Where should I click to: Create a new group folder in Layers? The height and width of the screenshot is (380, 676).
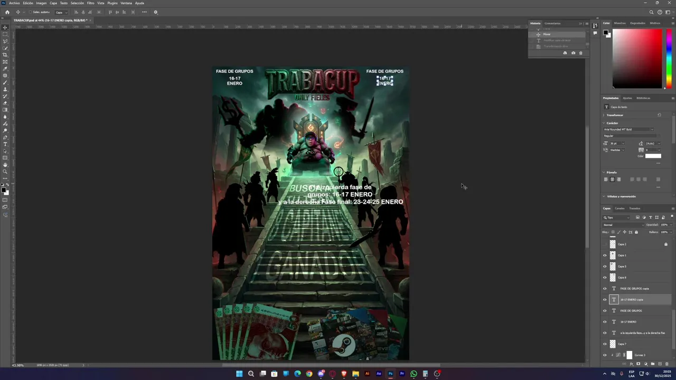(x=653, y=364)
